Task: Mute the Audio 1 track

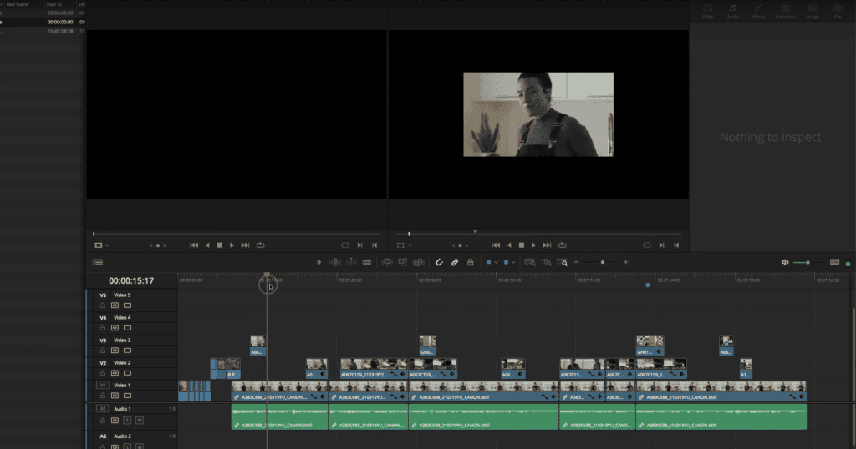Action: tap(140, 420)
